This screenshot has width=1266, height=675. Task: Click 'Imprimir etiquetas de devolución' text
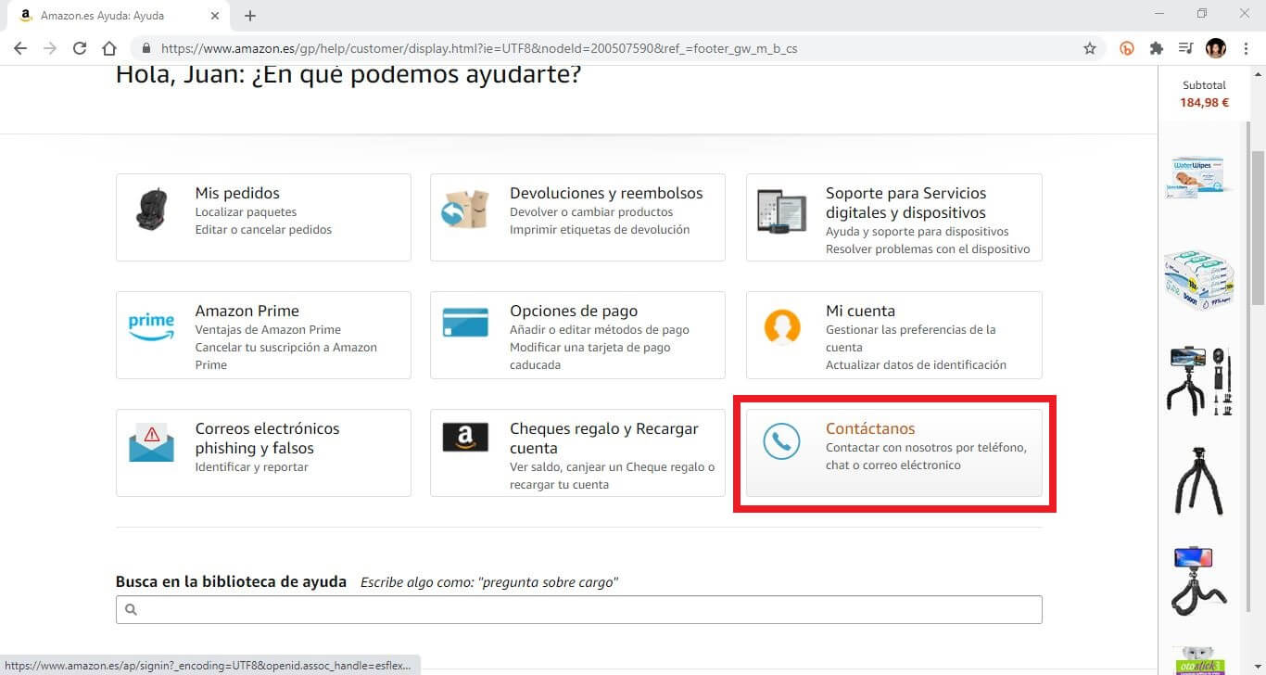click(600, 229)
